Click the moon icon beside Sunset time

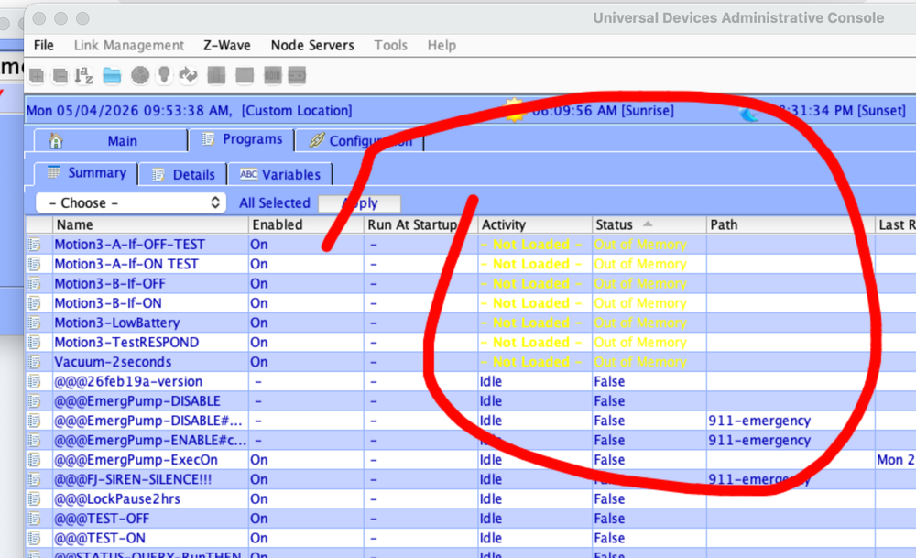(x=749, y=113)
